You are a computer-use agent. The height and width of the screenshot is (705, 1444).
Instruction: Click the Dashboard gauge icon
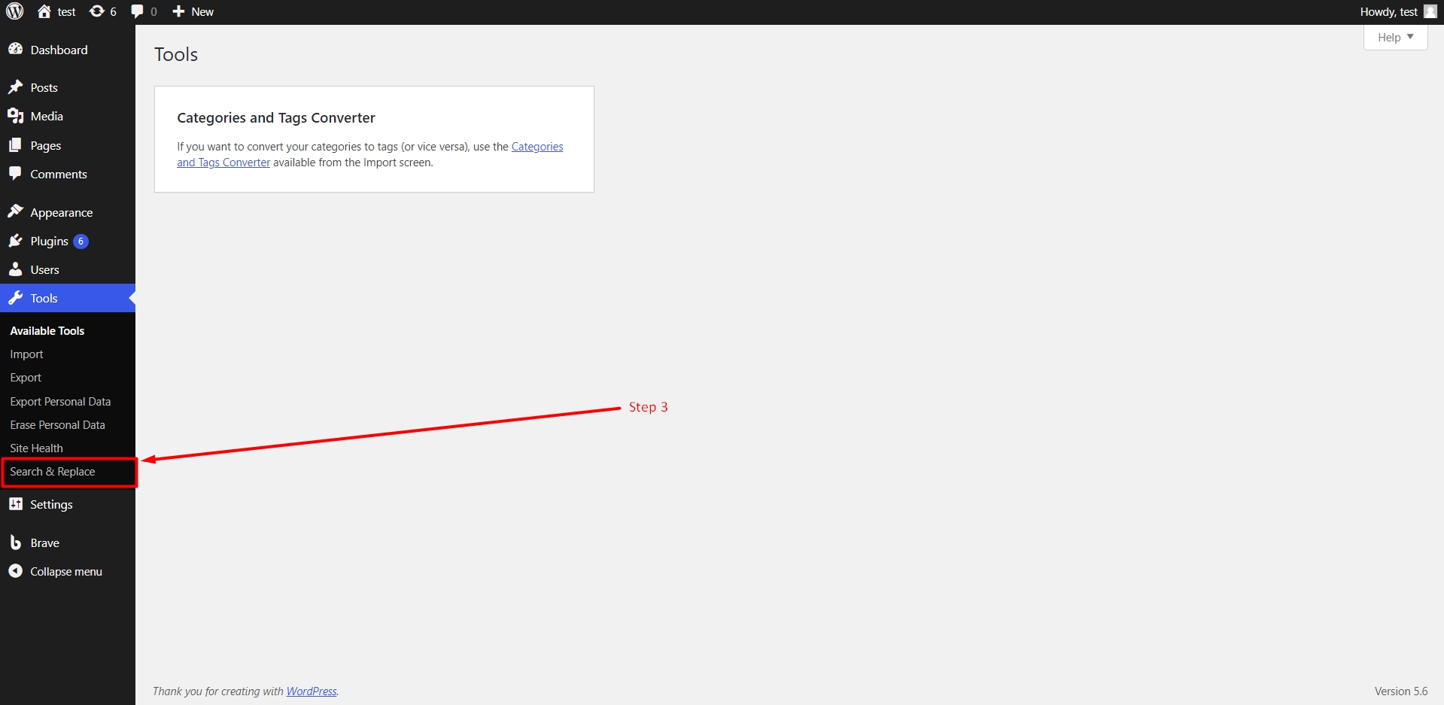pos(15,49)
